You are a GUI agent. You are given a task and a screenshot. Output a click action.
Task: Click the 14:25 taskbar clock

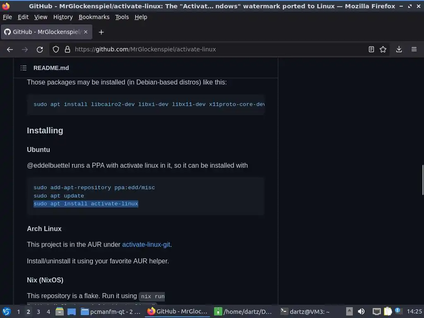(x=414, y=311)
